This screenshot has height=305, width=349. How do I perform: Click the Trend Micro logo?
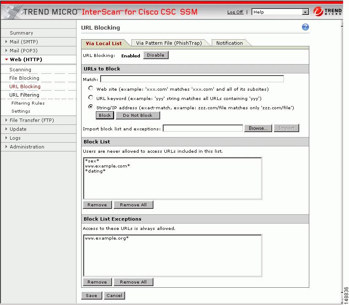[x=327, y=11]
